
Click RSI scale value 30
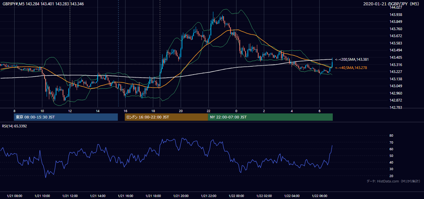point(391,169)
